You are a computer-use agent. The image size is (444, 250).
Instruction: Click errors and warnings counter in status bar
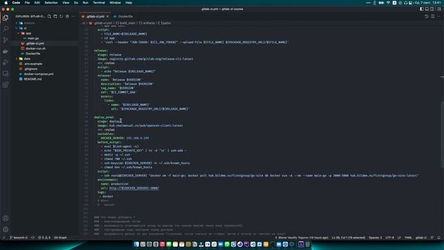44,237
